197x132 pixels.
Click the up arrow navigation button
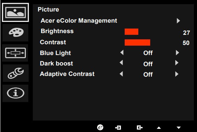pyautogui.click(x=159, y=128)
